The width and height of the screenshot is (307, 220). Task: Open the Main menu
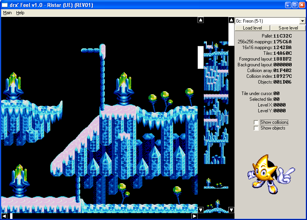click(x=7, y=13)
